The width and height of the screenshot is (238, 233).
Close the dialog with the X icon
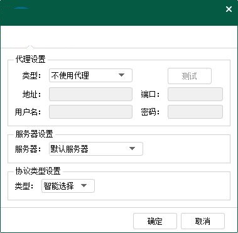pos(229,9)
